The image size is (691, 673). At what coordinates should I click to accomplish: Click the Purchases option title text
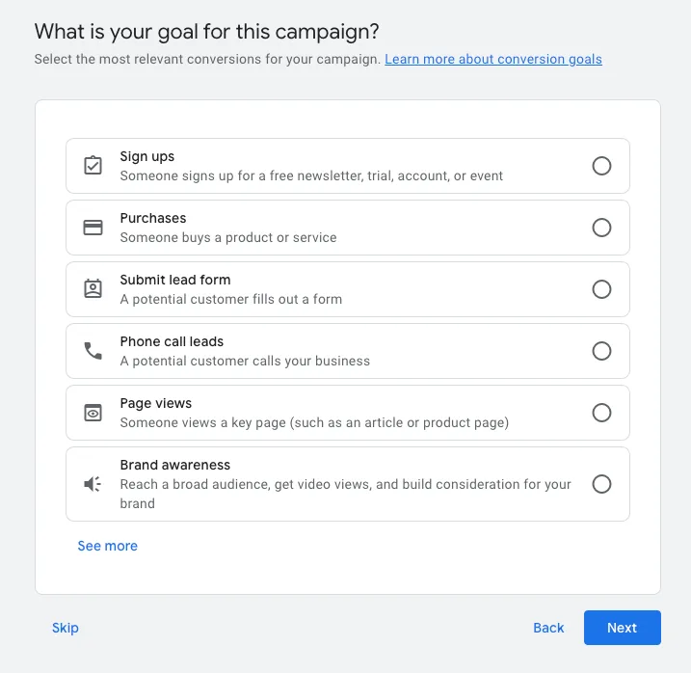tap(153, 218)
